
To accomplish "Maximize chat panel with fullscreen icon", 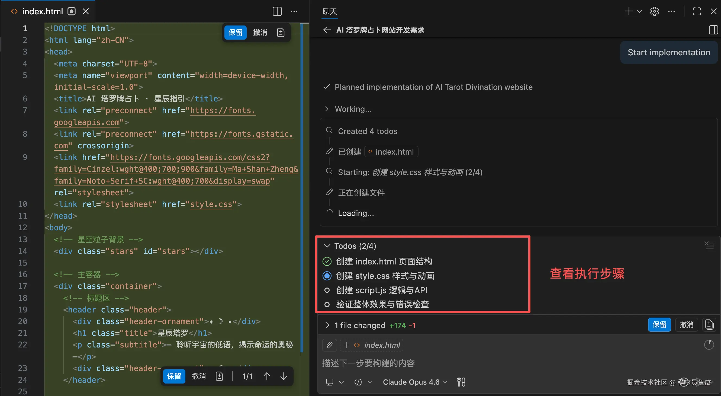I will pyautogui.click(x=696, y=11).
